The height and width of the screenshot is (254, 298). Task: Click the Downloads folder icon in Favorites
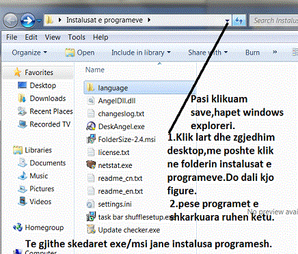point(23,98)
